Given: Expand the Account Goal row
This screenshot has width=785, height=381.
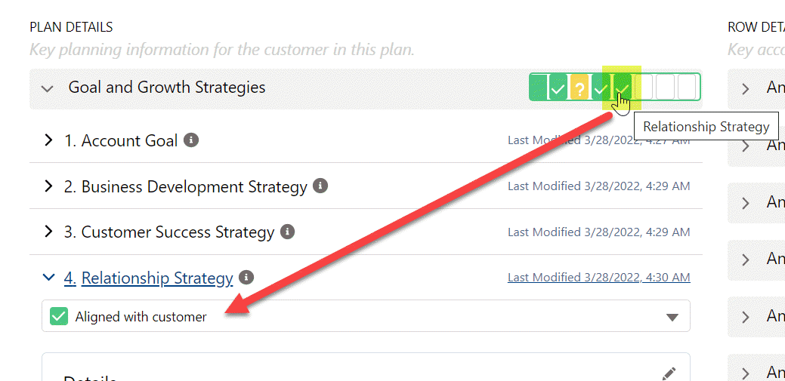Looking at the screenshot, I should (x=48, y=140).
